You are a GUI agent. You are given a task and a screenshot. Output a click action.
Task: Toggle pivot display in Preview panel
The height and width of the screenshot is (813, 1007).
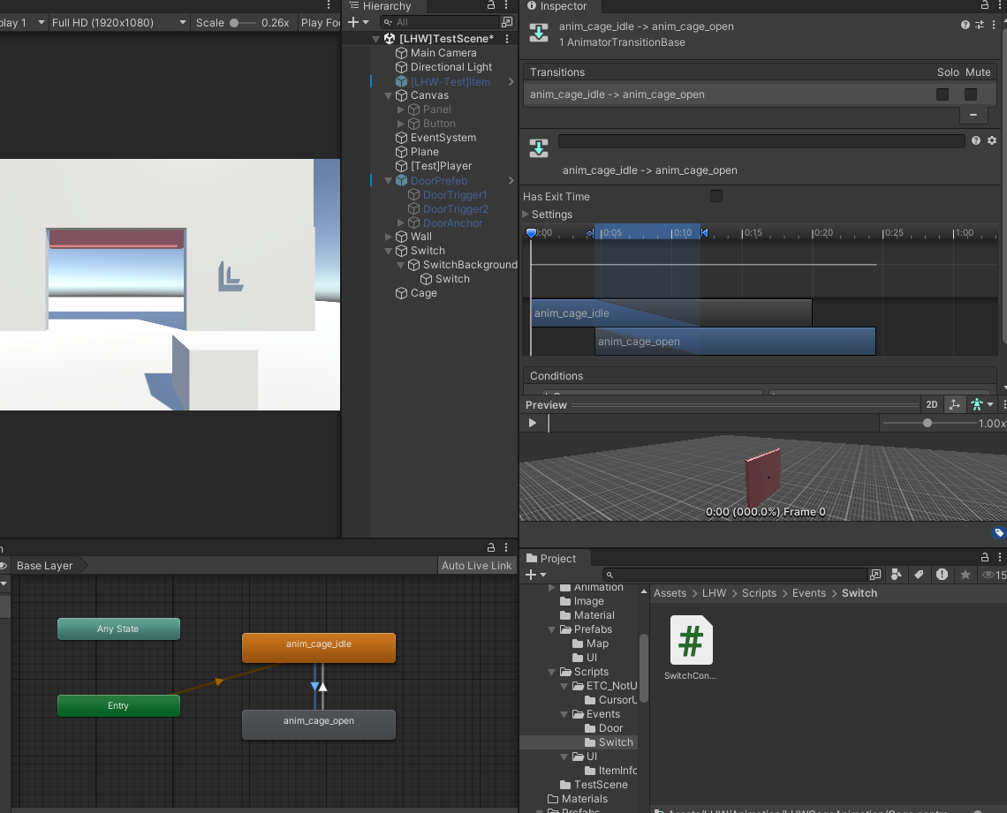click(954, 405)
